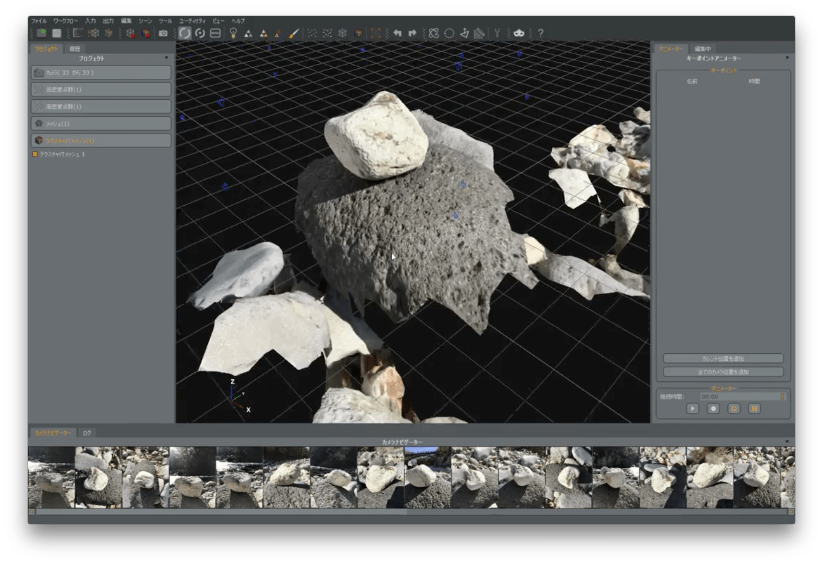Screen dimensions: 823x564
Task: Open the 入力 menu
Action: pos(90,21)
